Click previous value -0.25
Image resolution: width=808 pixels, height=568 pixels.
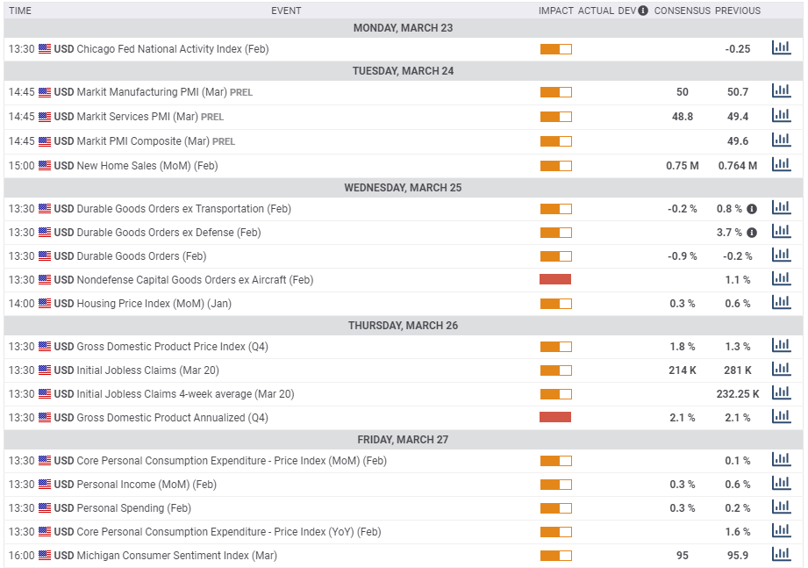coord(738,49)
